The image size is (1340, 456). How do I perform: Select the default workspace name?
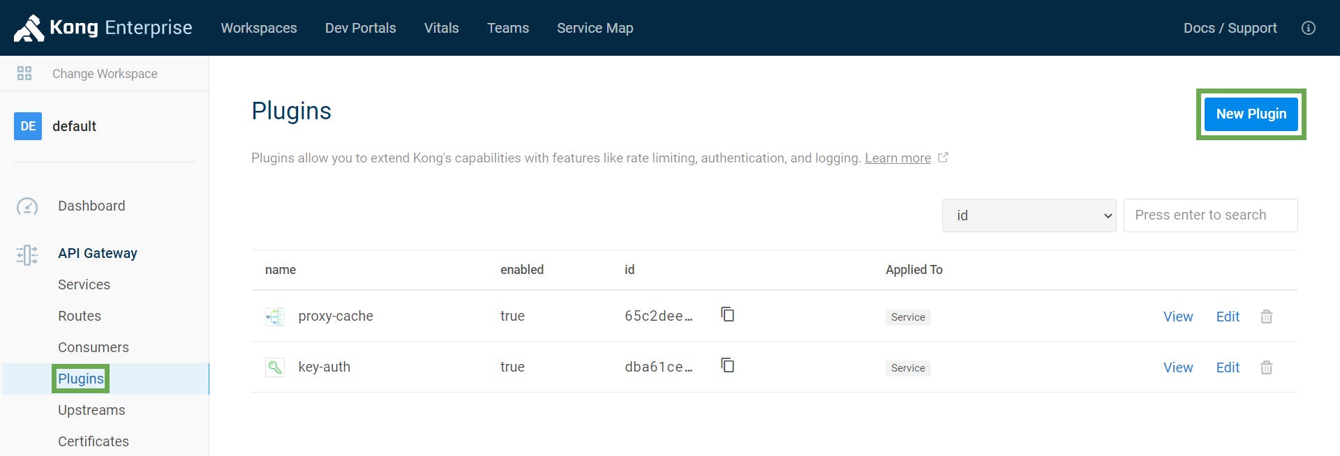point(75,126)
